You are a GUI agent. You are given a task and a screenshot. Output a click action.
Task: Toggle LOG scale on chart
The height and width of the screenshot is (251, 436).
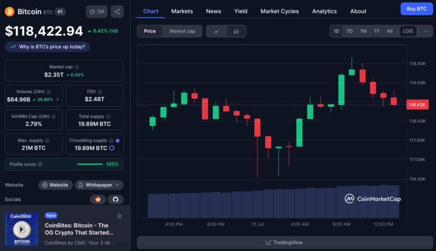pos(408,31)
